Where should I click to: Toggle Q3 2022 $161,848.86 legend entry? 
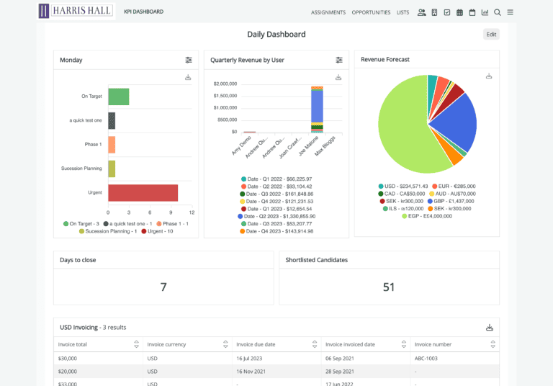pos(276,194)
